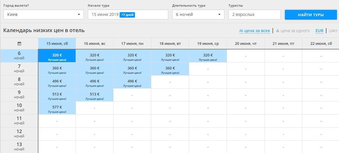The width and height of the screenshot is (339, 153).
Task: Select EUR currency
Action: point(319,31)
